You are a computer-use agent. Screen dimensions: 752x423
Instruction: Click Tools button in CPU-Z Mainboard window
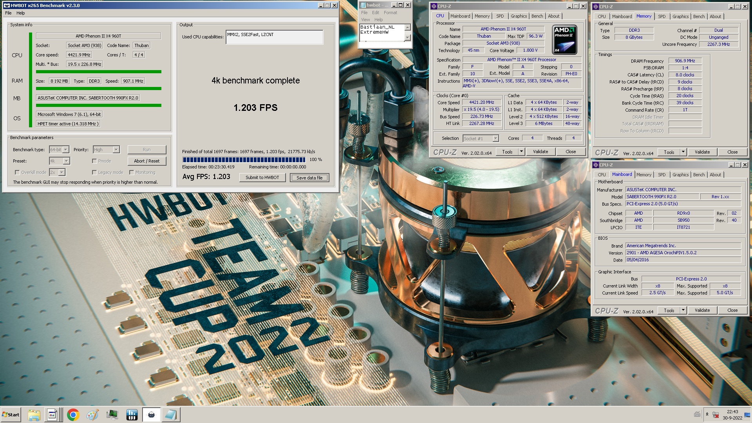pyautogui.click(x=669, y=310)
